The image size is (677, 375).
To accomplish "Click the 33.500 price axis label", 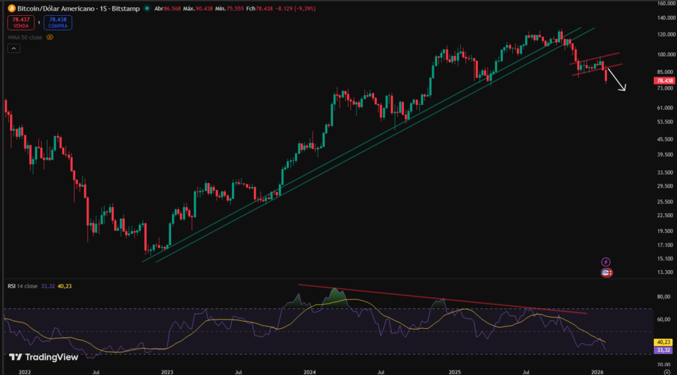I will pos(665,172).
